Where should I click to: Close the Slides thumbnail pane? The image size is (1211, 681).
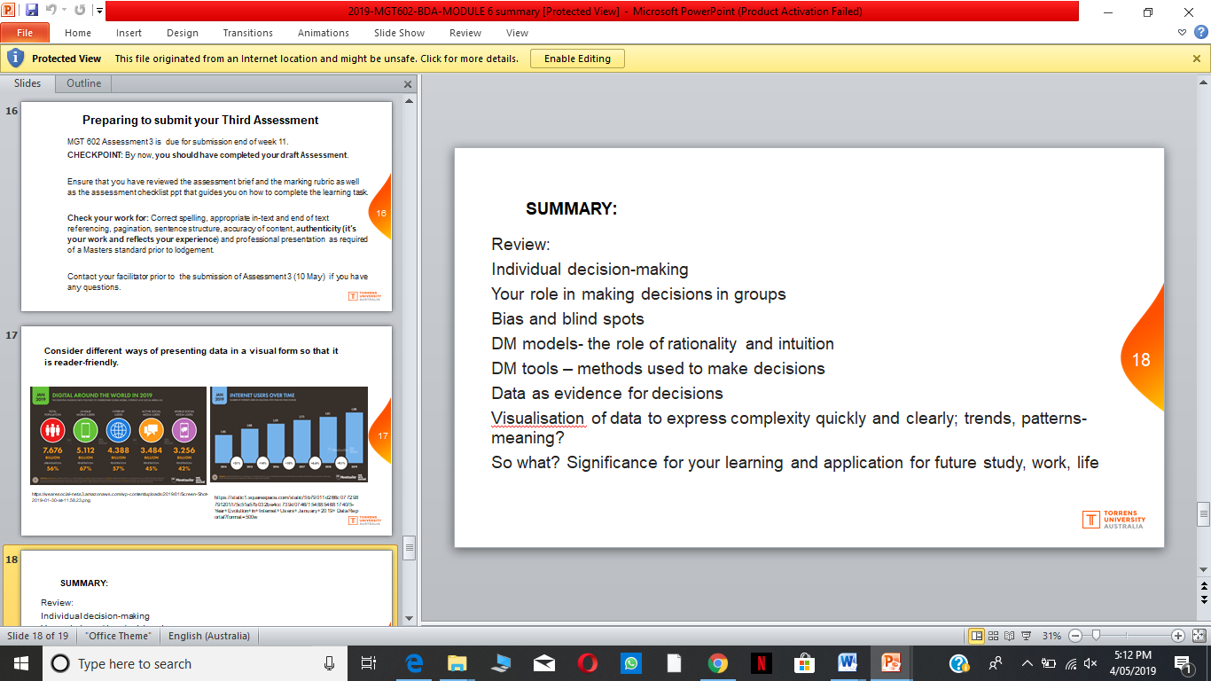click(x=408, y=84)
